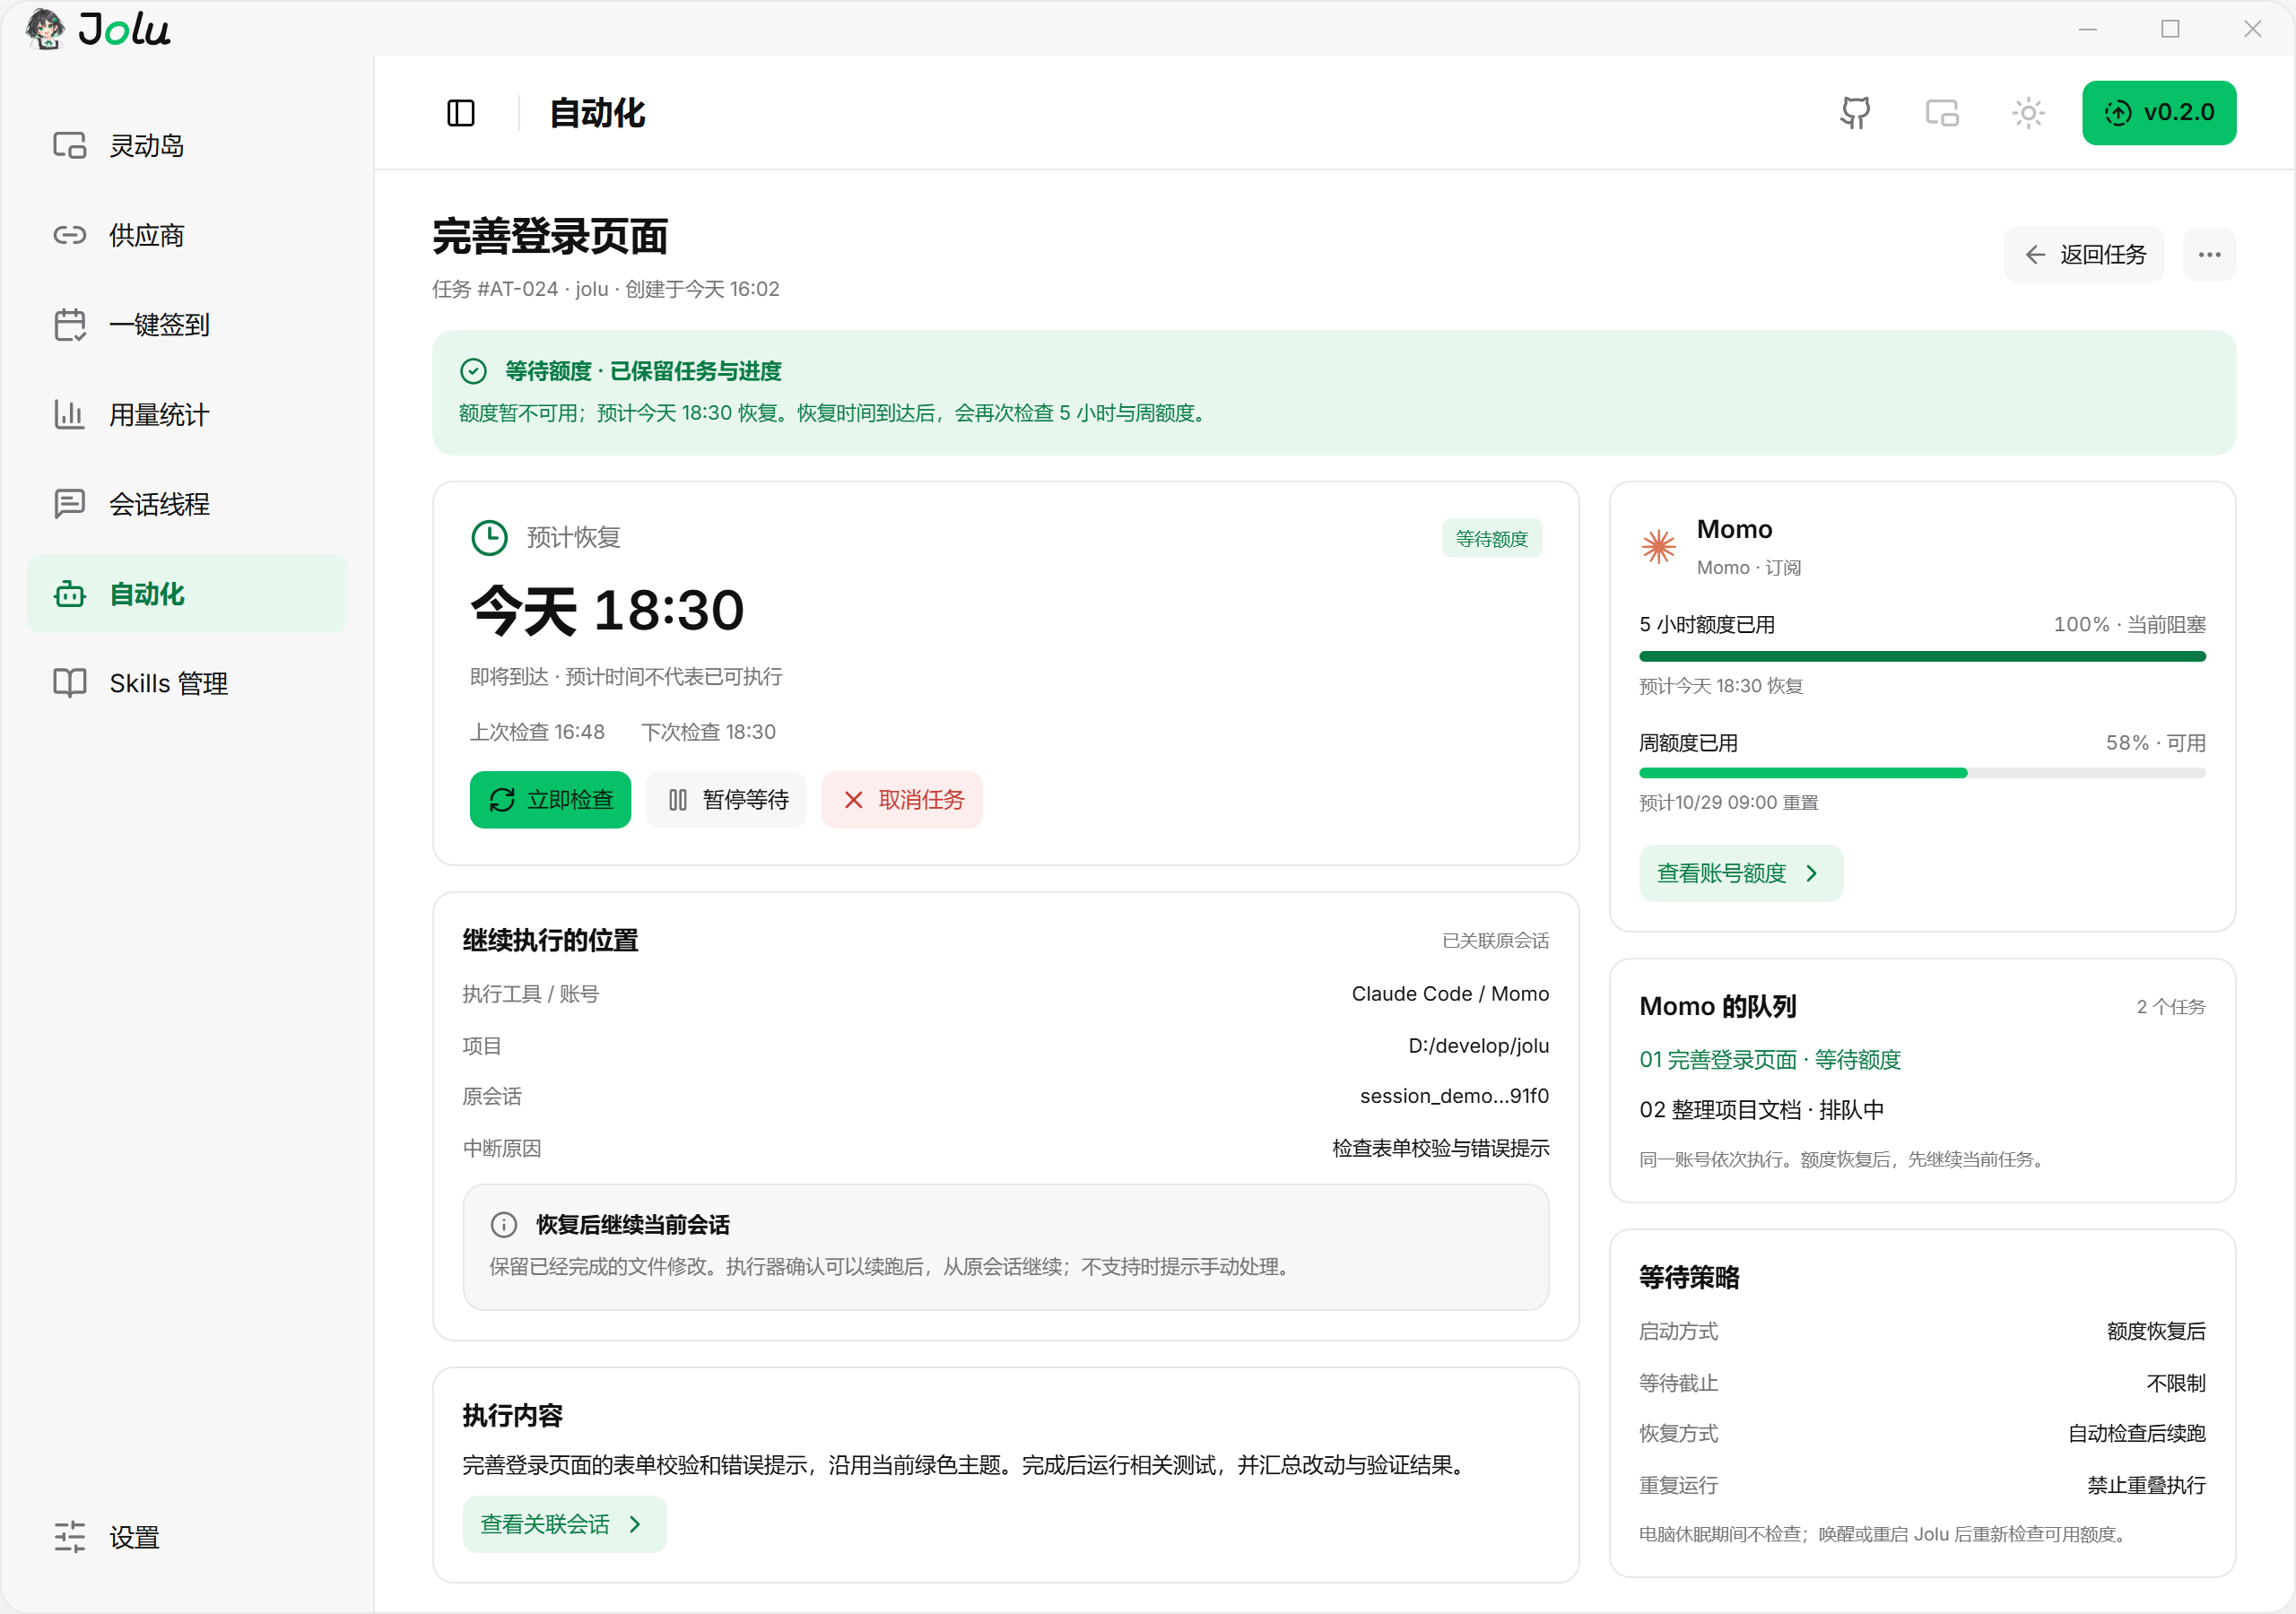
Task: Click the 5 小时额度已用 progress bar
Action: tap(1922, 657)
